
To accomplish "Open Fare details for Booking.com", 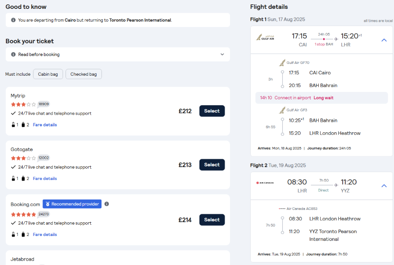I will coord(45,235).
